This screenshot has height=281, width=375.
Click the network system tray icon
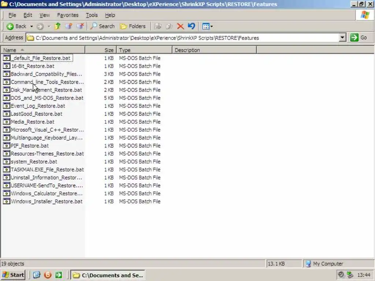350,275
